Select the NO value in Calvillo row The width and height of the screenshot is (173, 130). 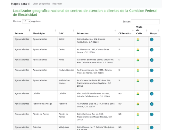pyautogui.click(x=120, y=93)
